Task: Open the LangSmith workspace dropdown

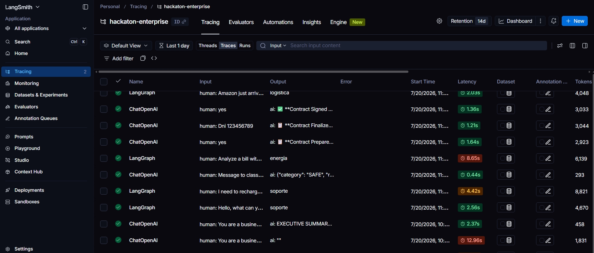Action: (23, 7)
